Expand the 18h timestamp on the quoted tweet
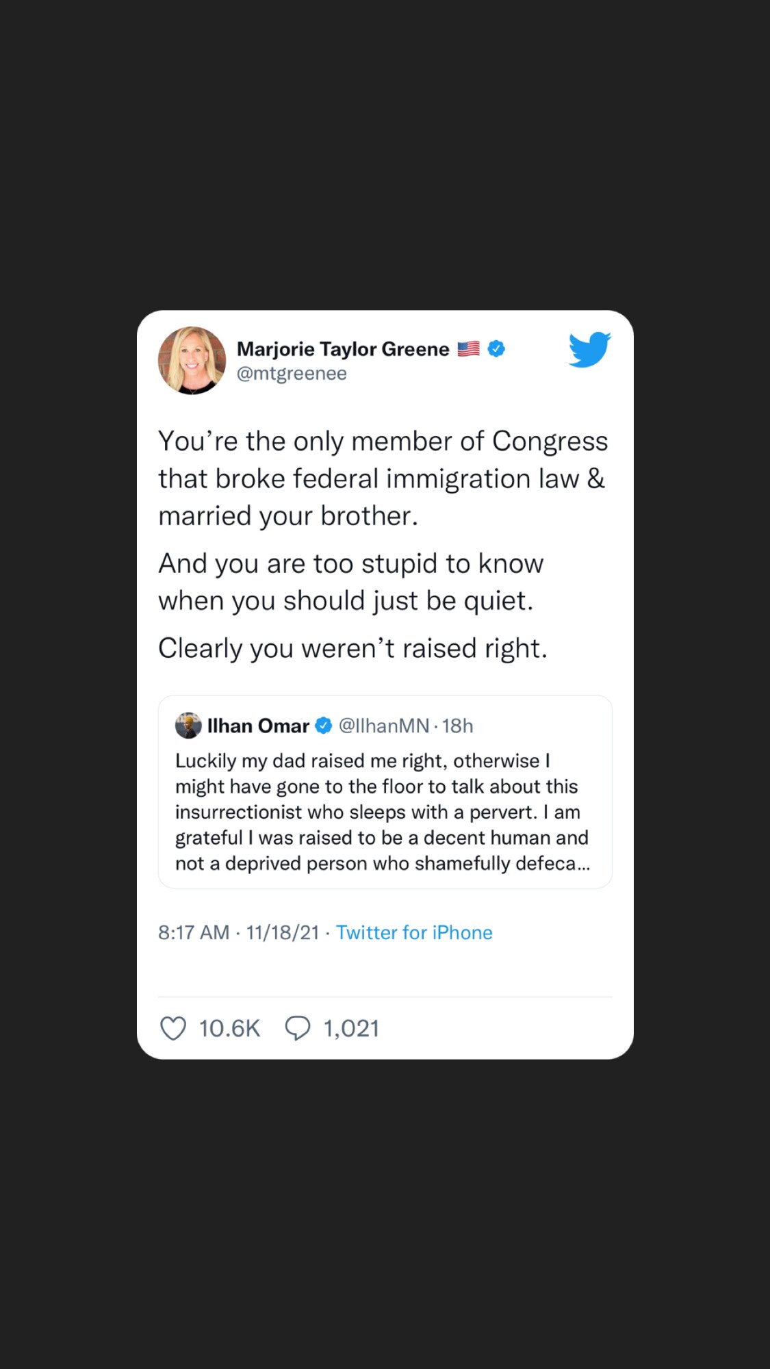 click(460, 726)
